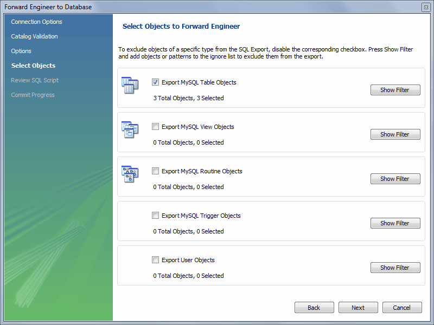Cancel the forward engineering wizard
Viewport: 434px width, 325px height.
[402, 308]
